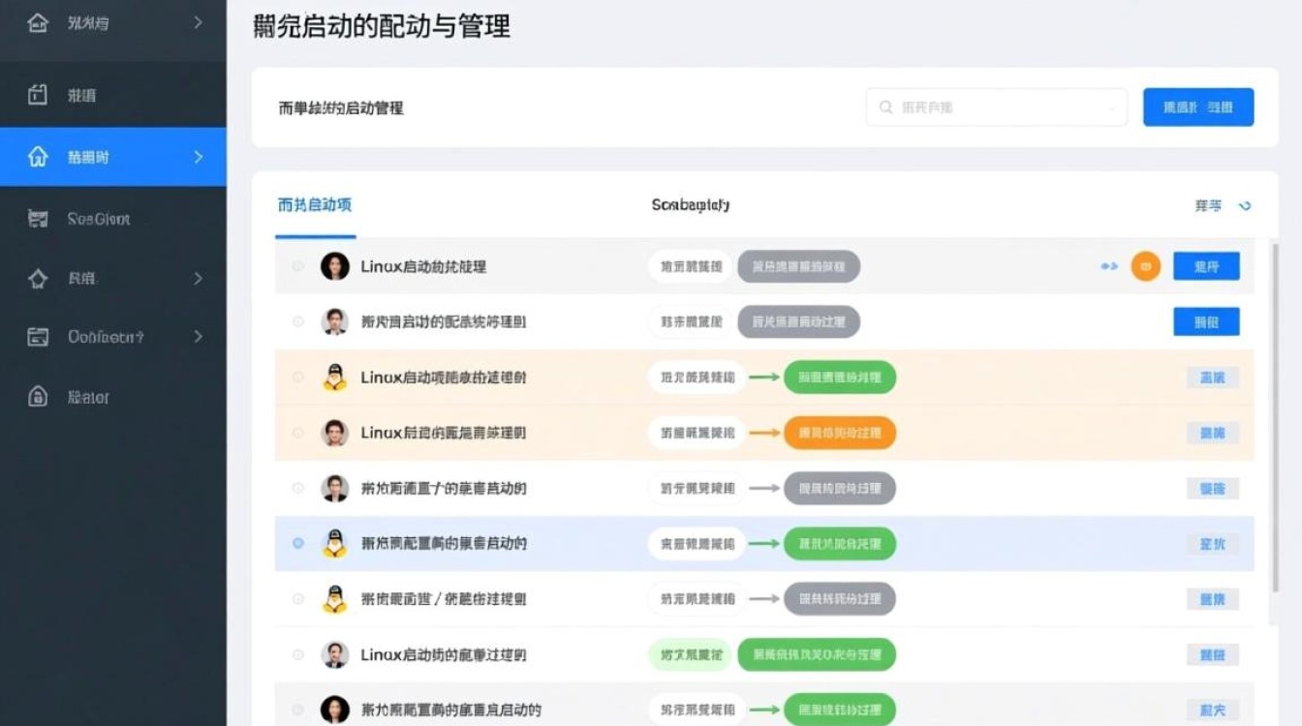Click the blue button on the first list row

(1207, 265)
